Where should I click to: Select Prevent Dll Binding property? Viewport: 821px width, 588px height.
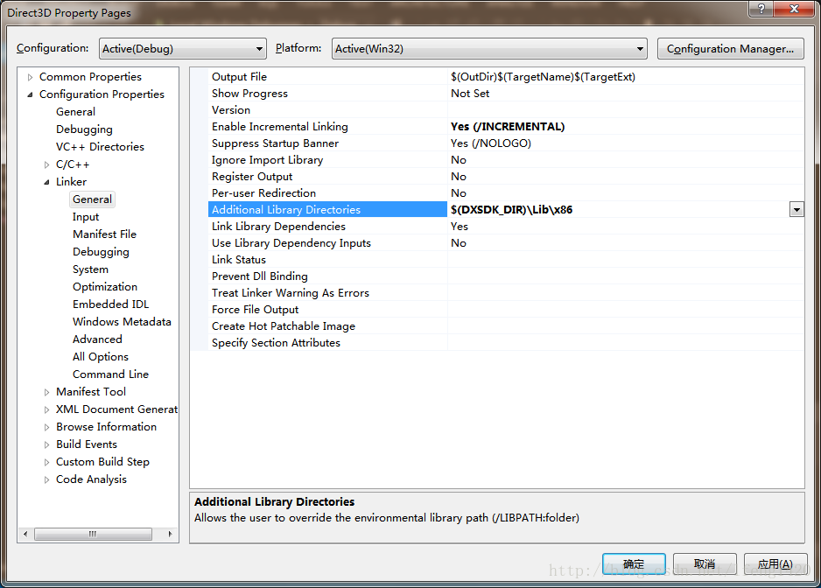[327, 276]
